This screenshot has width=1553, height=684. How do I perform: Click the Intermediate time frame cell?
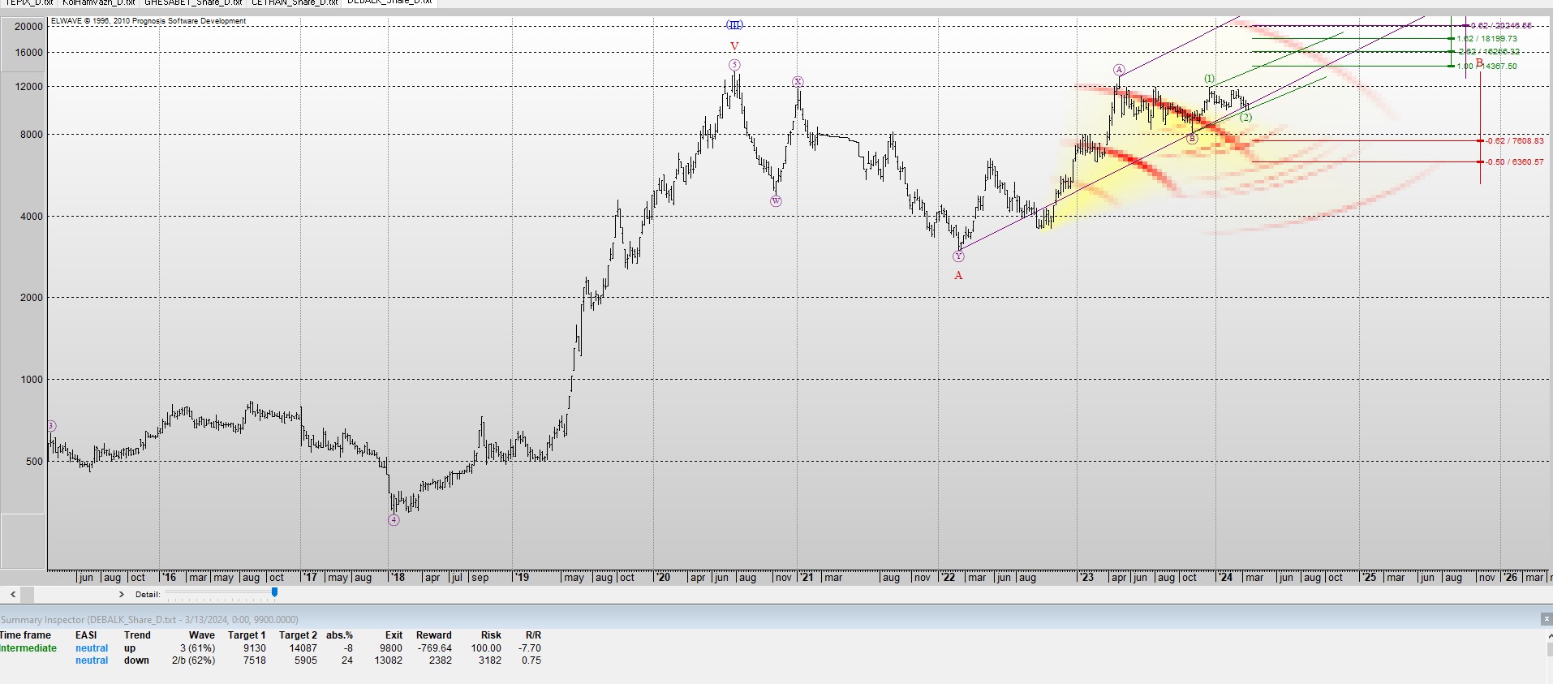point(28,648)
